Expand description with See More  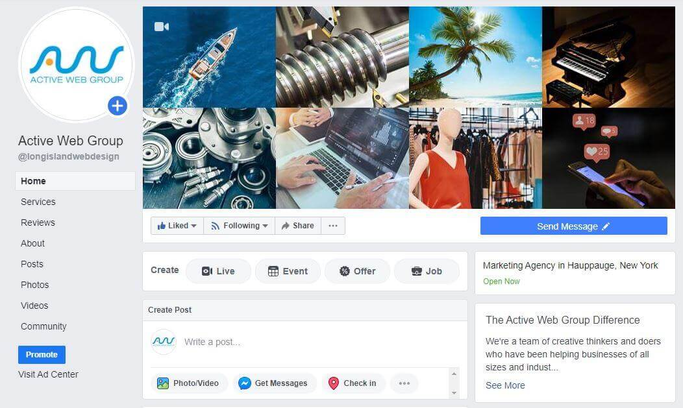click(505, 385)
